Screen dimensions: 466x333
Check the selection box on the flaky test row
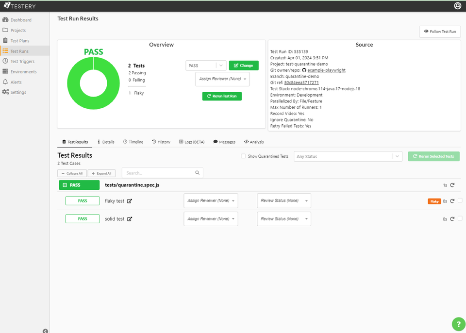(x=459, y=200)
